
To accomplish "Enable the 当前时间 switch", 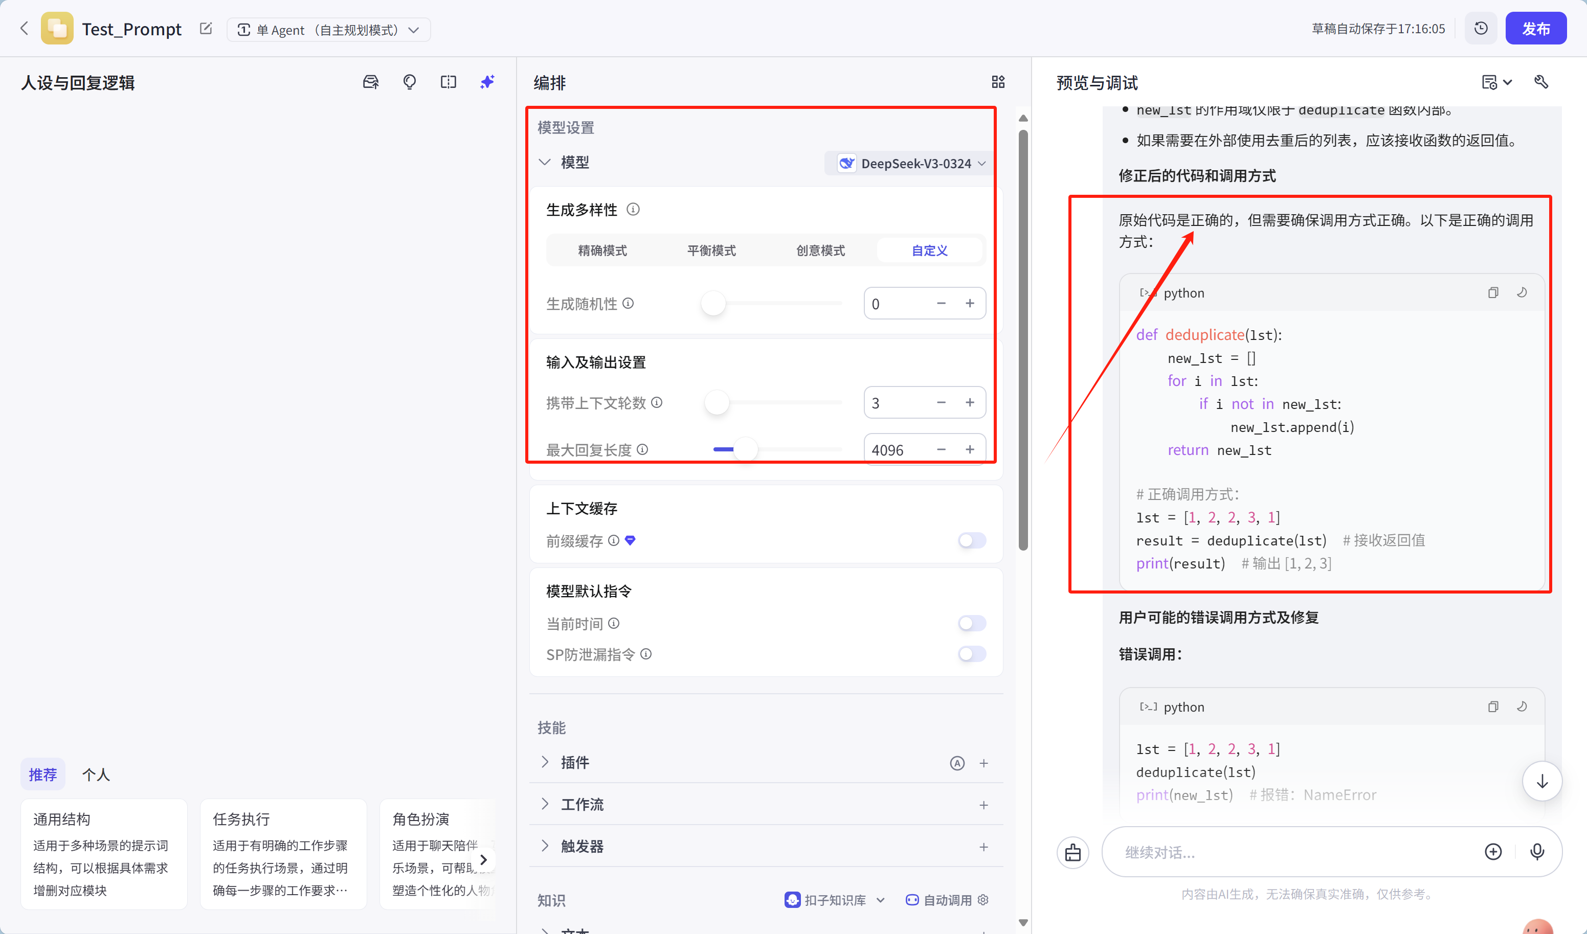I will point(972,624).
